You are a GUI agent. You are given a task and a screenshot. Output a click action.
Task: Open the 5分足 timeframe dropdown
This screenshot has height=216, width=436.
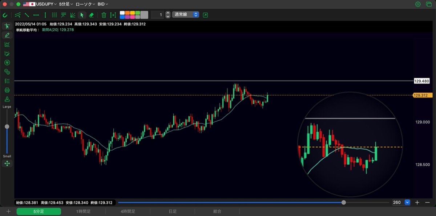click(x=66, y=4)
